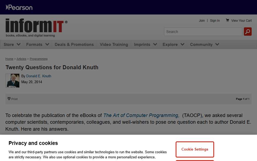This screenshot has height=161, width=257.
Task: Click the printer icon
Action: click(x=9, y=98)
